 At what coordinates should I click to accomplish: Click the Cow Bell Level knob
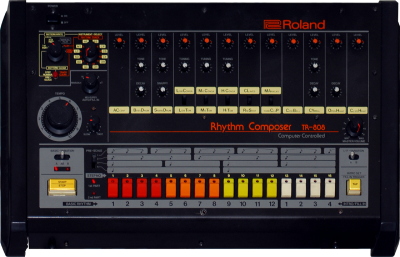pyautogui.click(x=293, y=42)
